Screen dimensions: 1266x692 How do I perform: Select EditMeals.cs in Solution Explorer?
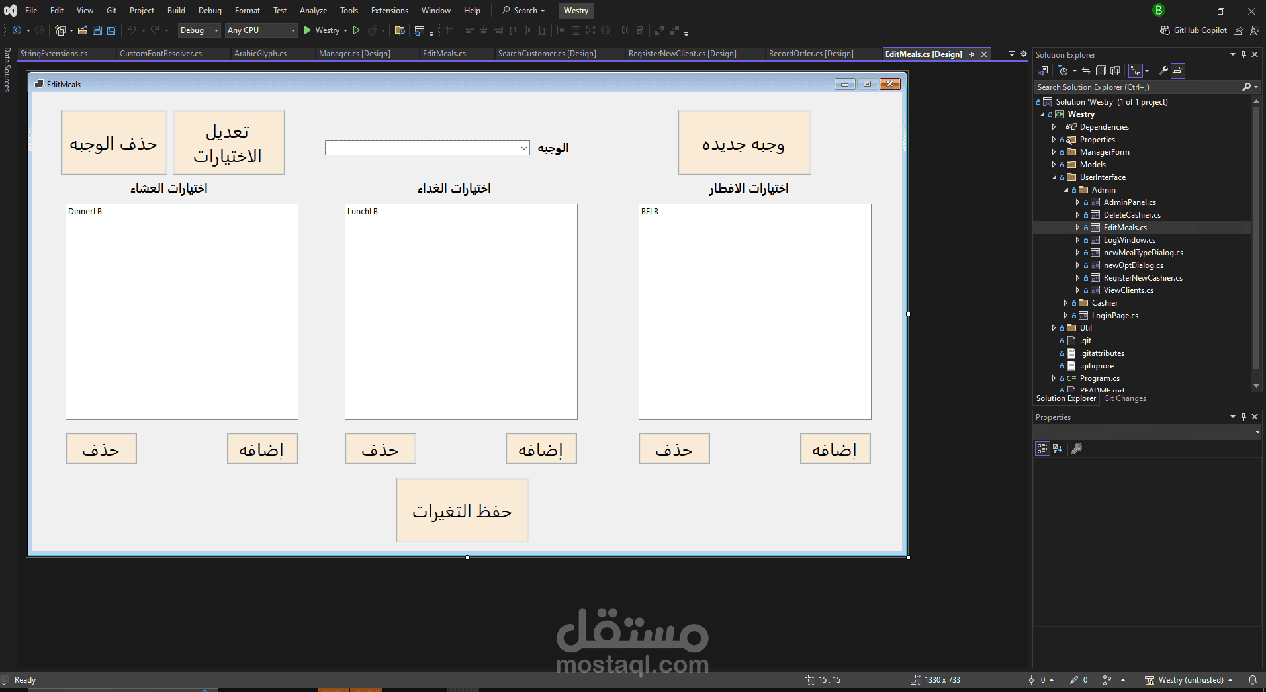(1124, 228)
